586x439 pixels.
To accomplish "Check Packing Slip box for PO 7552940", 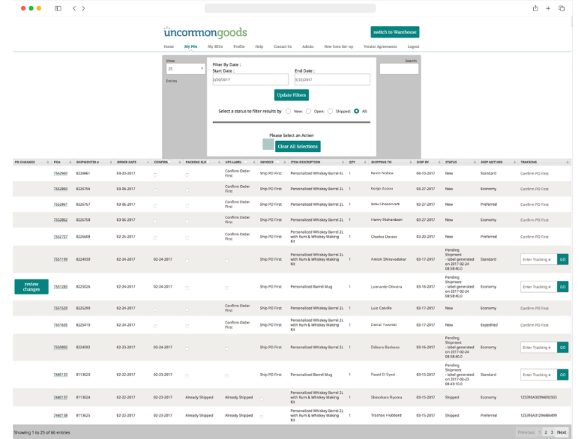I will click(x=187, y=174).
